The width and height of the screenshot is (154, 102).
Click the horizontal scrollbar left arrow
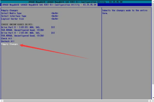(x=2, y=101)
